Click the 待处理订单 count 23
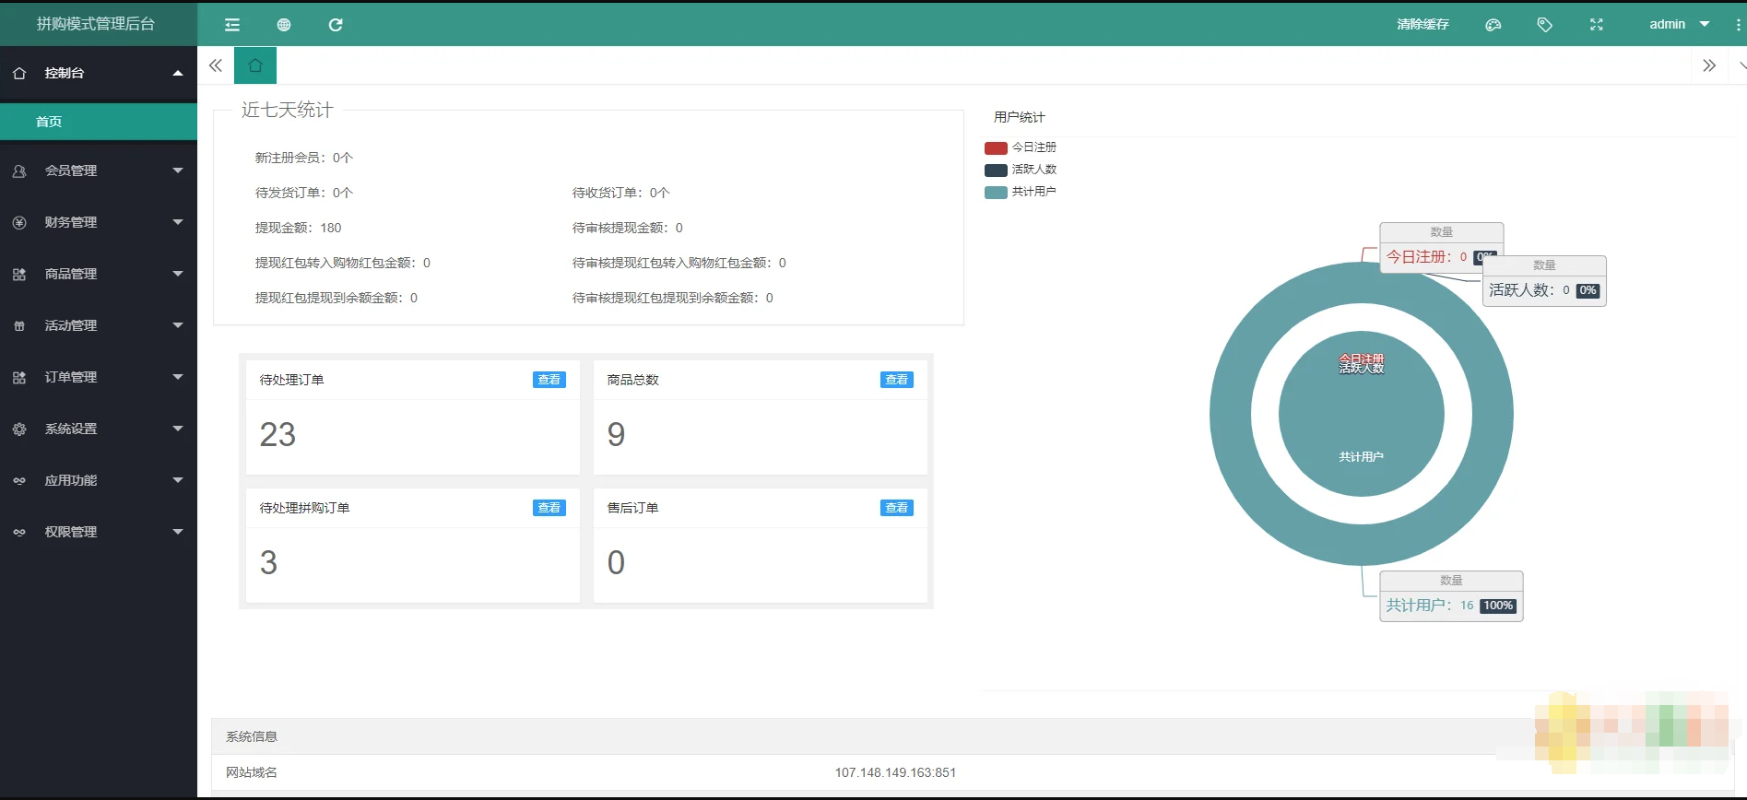 pos(277,434)
